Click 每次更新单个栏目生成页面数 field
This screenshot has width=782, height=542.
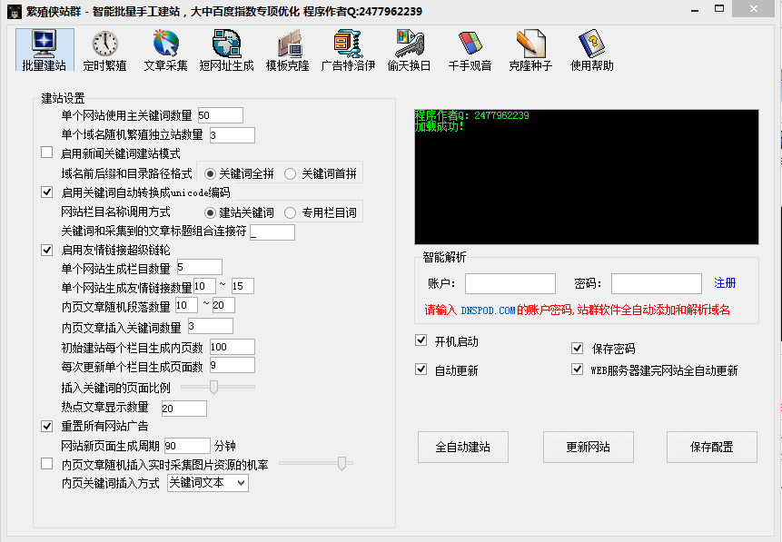233,365
